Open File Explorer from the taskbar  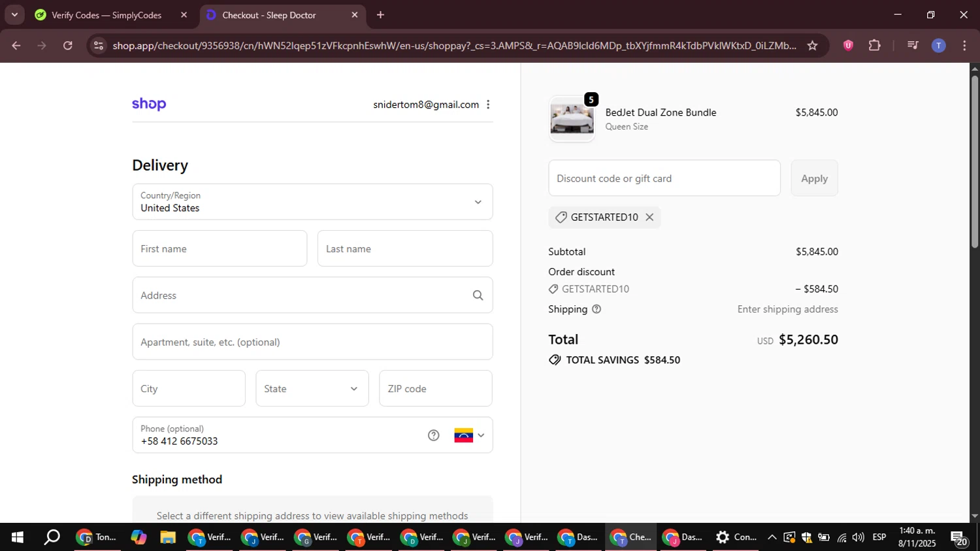coord(168,537)
